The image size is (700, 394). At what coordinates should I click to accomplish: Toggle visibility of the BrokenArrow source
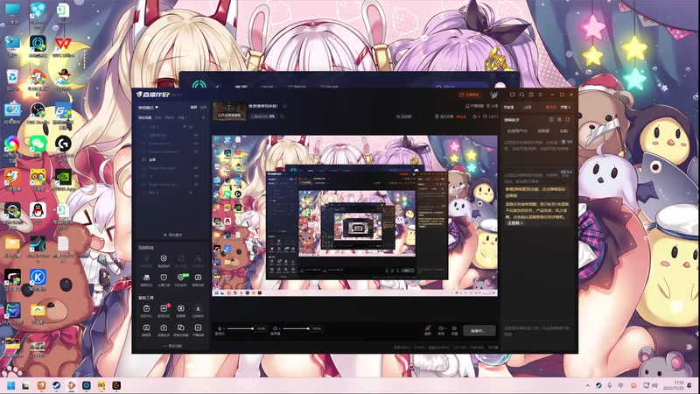(x=196, y=144)
